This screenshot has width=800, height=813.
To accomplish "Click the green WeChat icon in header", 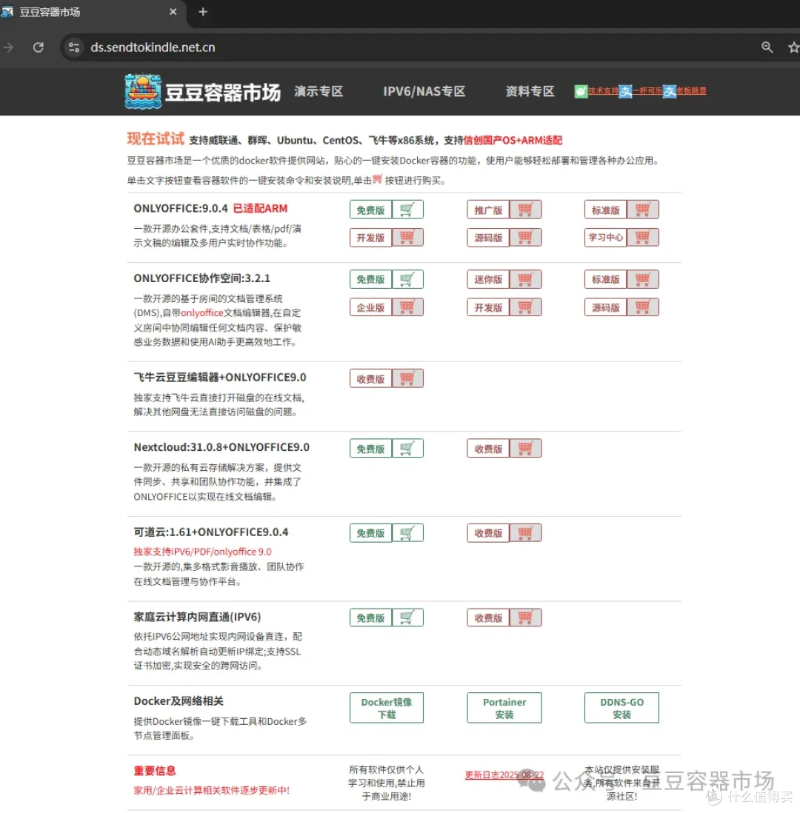I will tap(581, 91).
